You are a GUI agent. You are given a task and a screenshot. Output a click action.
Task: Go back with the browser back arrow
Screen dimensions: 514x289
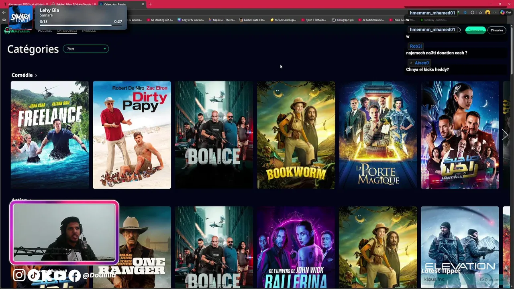[4, 12]
